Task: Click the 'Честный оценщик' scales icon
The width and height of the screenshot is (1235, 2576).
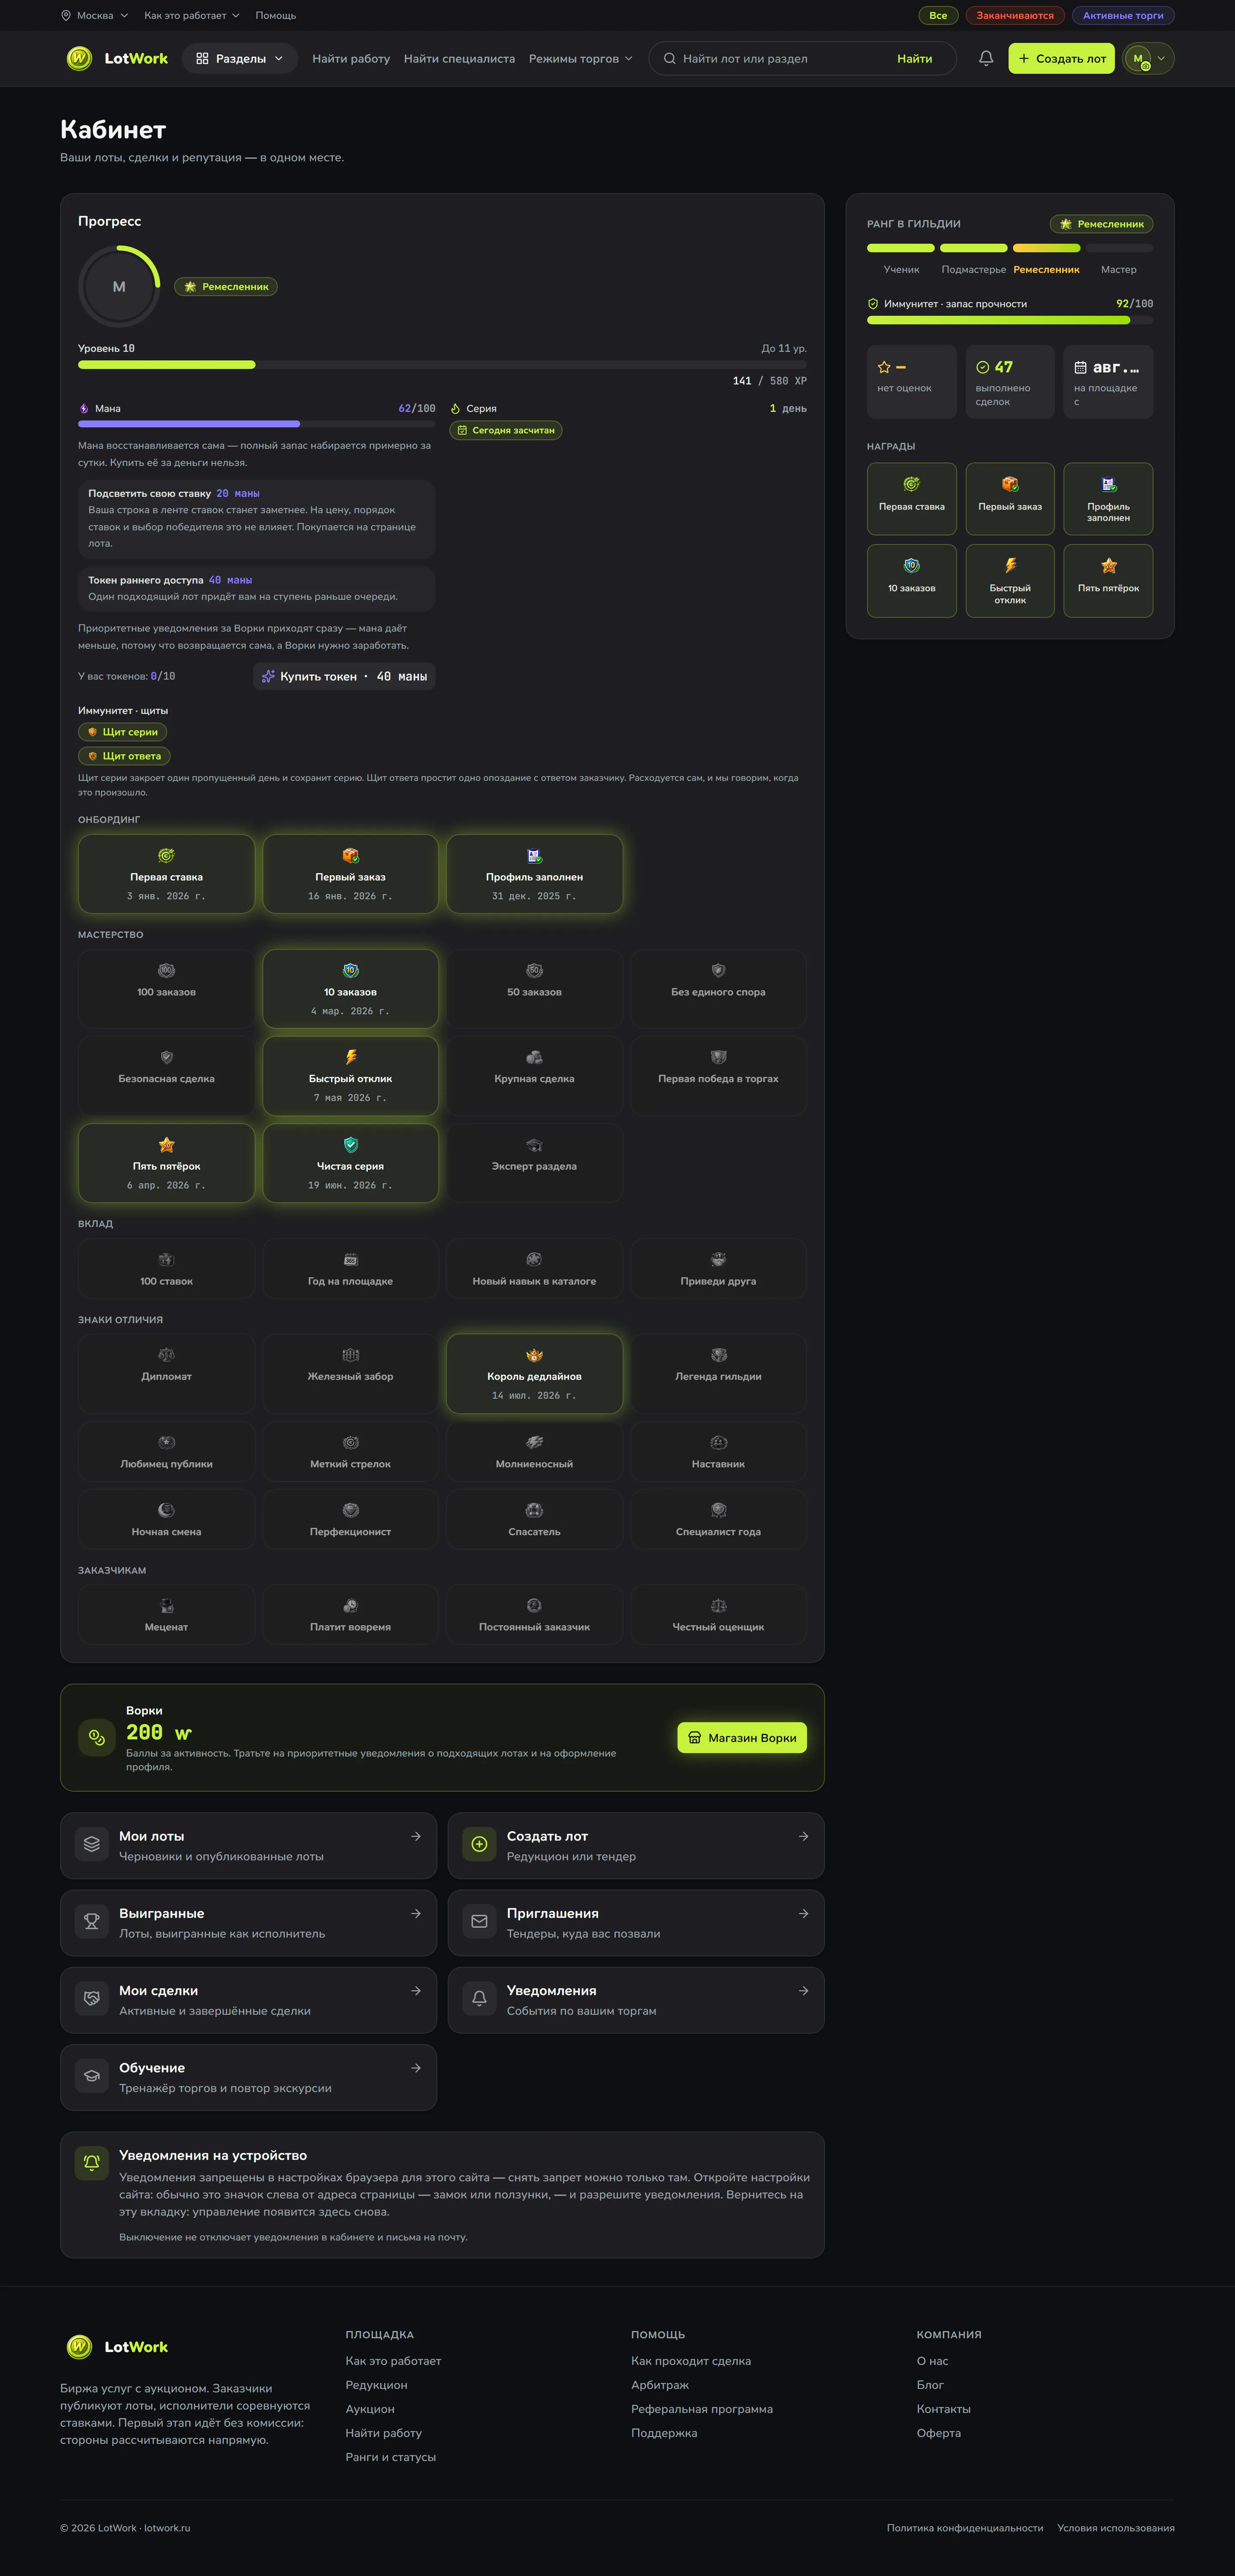Action: click(718, 1605)
